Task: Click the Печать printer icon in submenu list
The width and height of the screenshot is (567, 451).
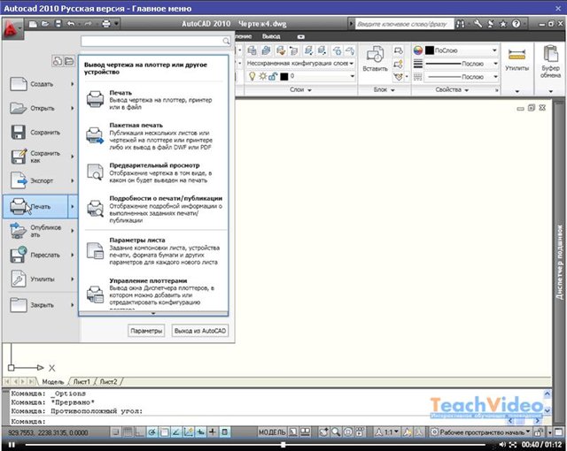Action: 95,99
